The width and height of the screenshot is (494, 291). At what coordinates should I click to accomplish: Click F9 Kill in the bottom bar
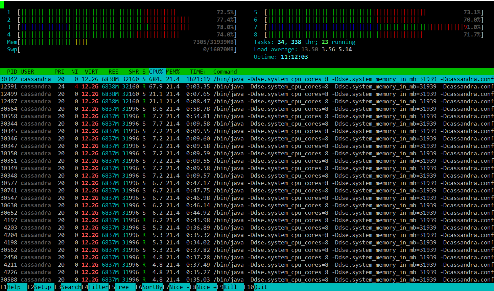point(230,287)
